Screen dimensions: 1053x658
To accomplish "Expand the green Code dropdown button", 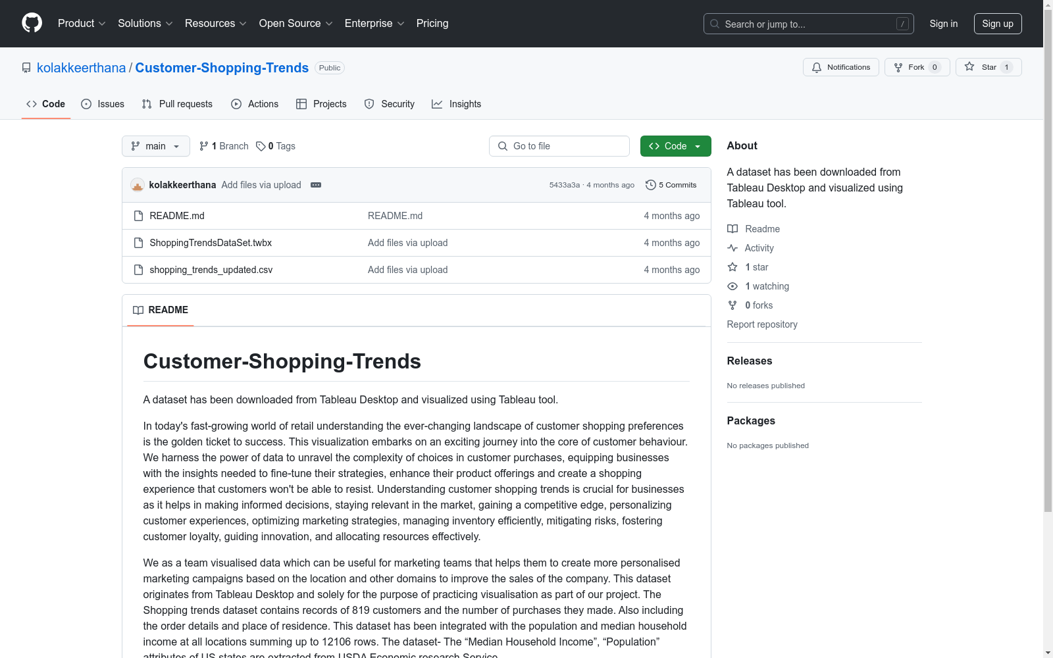I will point(675,146).
